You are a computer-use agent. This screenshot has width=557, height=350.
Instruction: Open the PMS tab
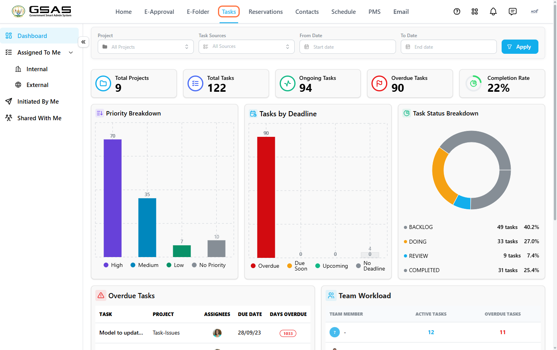pyautogui.click(x=375, y=12)
